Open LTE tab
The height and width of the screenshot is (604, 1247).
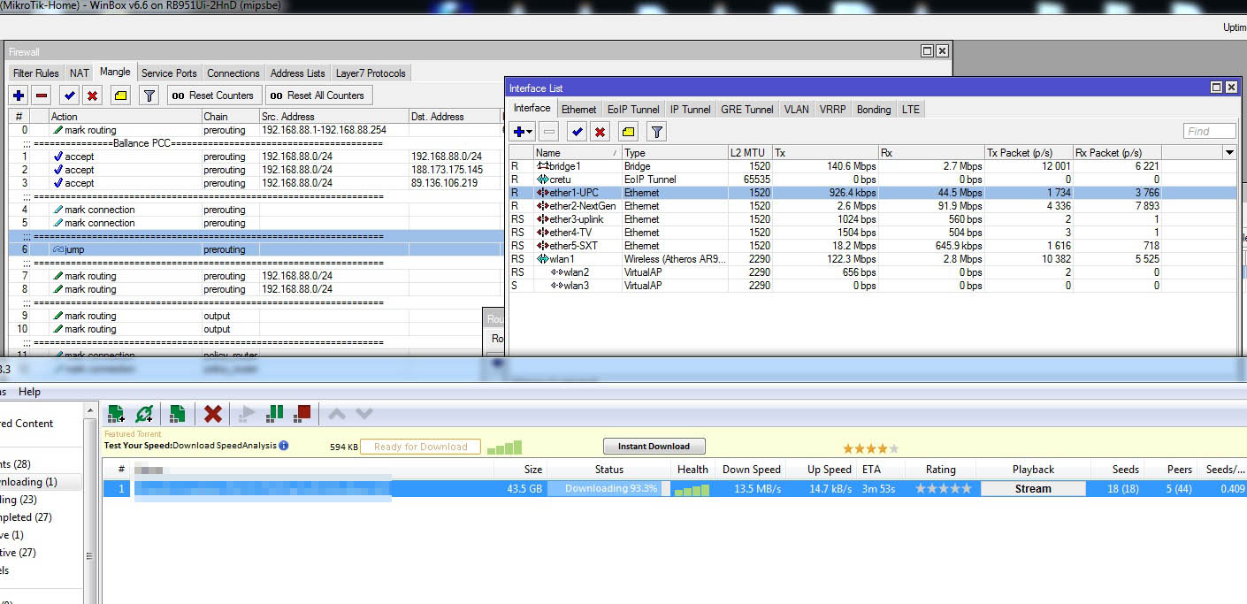pyautogui.click(x=911, y=110)
